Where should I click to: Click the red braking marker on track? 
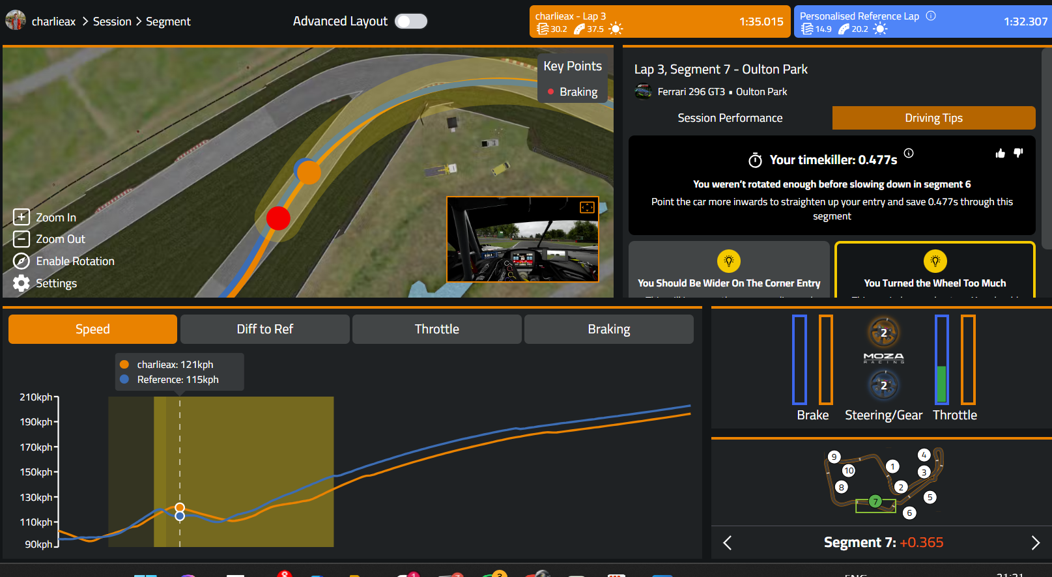[x=278, y=218]
